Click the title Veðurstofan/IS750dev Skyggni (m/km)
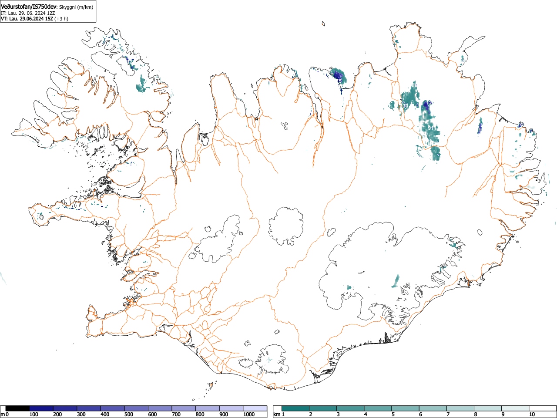 pyautogui.click(x=47, y=6)
